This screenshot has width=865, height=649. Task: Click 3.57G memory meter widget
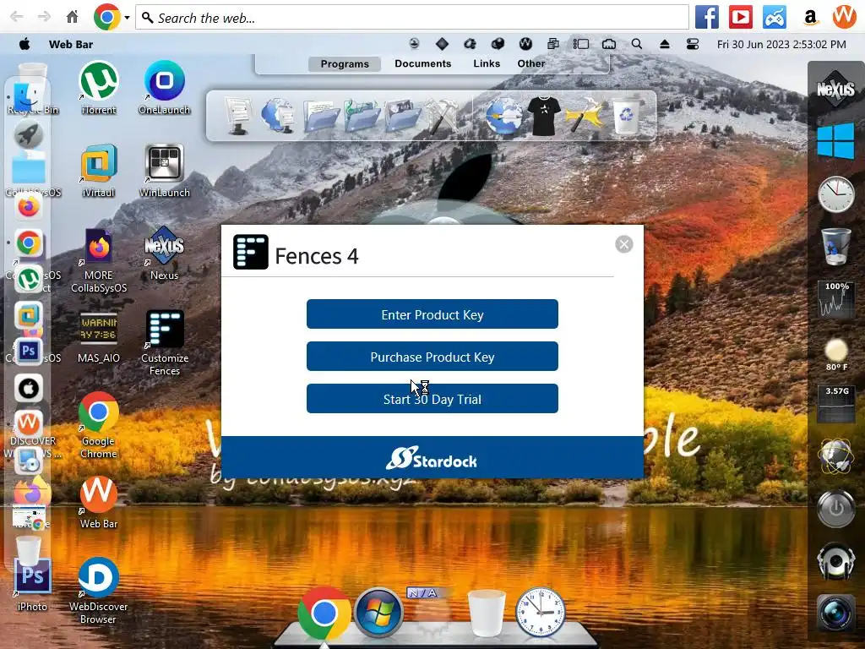point(836,405)
